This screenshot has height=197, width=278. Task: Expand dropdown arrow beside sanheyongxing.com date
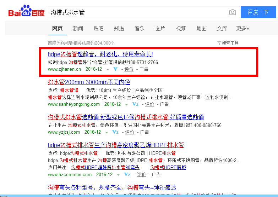pos(126,104)
